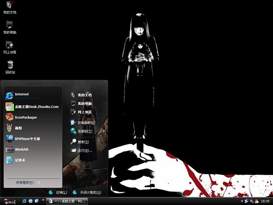This screenshot has height=205, width=273.
Task: Expand 所有程序(P) all programs list
Action: [28, 182]
